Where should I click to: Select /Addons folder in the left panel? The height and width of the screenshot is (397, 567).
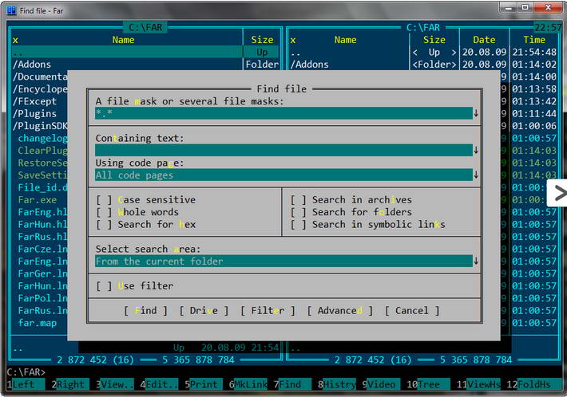(32, 65)
